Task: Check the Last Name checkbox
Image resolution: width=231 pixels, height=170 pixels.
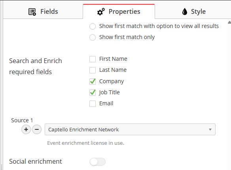Action: click(x=93, y=70)
